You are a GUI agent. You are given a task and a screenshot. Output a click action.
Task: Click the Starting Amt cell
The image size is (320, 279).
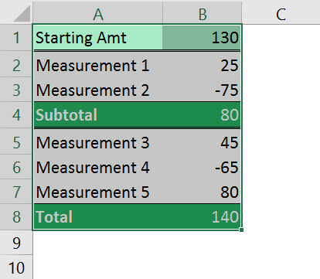[x=98, y=38]
